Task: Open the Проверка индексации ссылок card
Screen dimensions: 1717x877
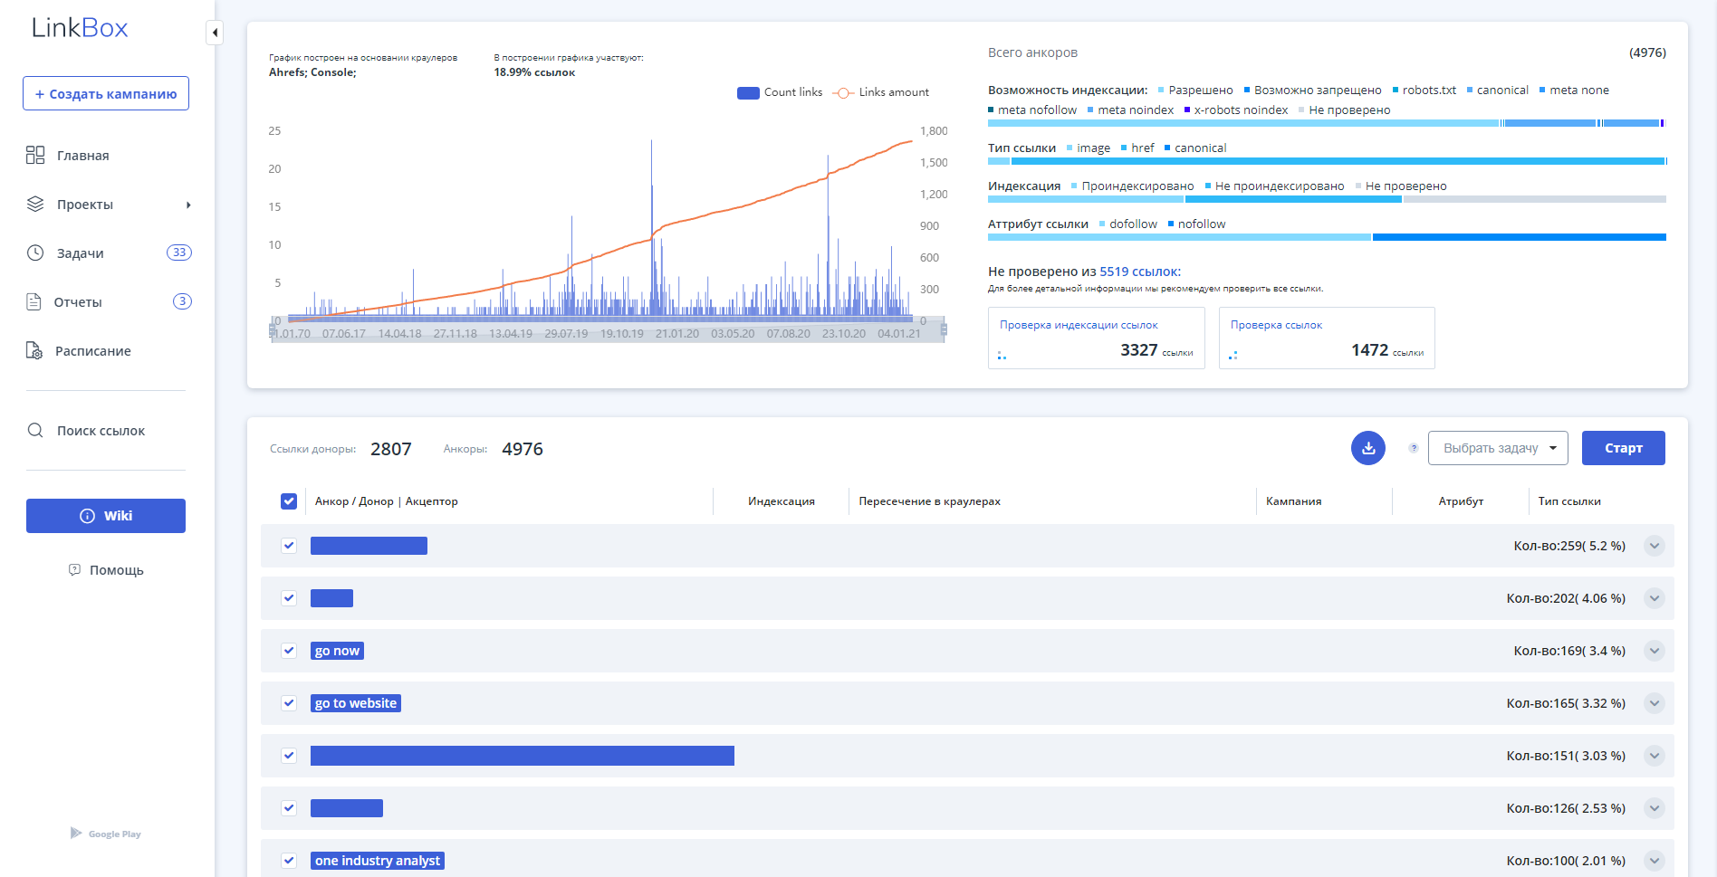Action: (1096, 338)
